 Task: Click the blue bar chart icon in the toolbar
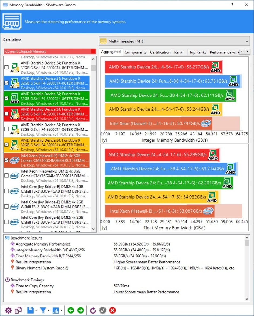pyautogui.click(x=56, y=310)
